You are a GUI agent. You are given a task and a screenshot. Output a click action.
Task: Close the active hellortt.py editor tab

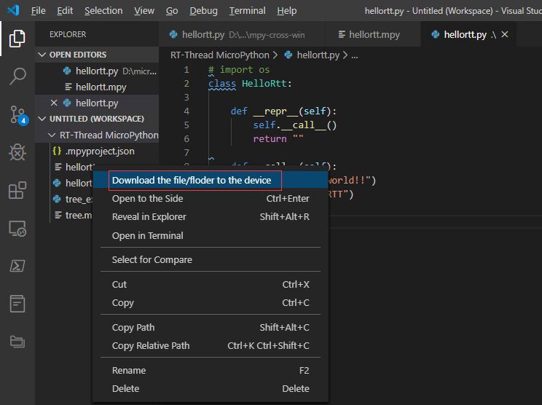(505, 34)
